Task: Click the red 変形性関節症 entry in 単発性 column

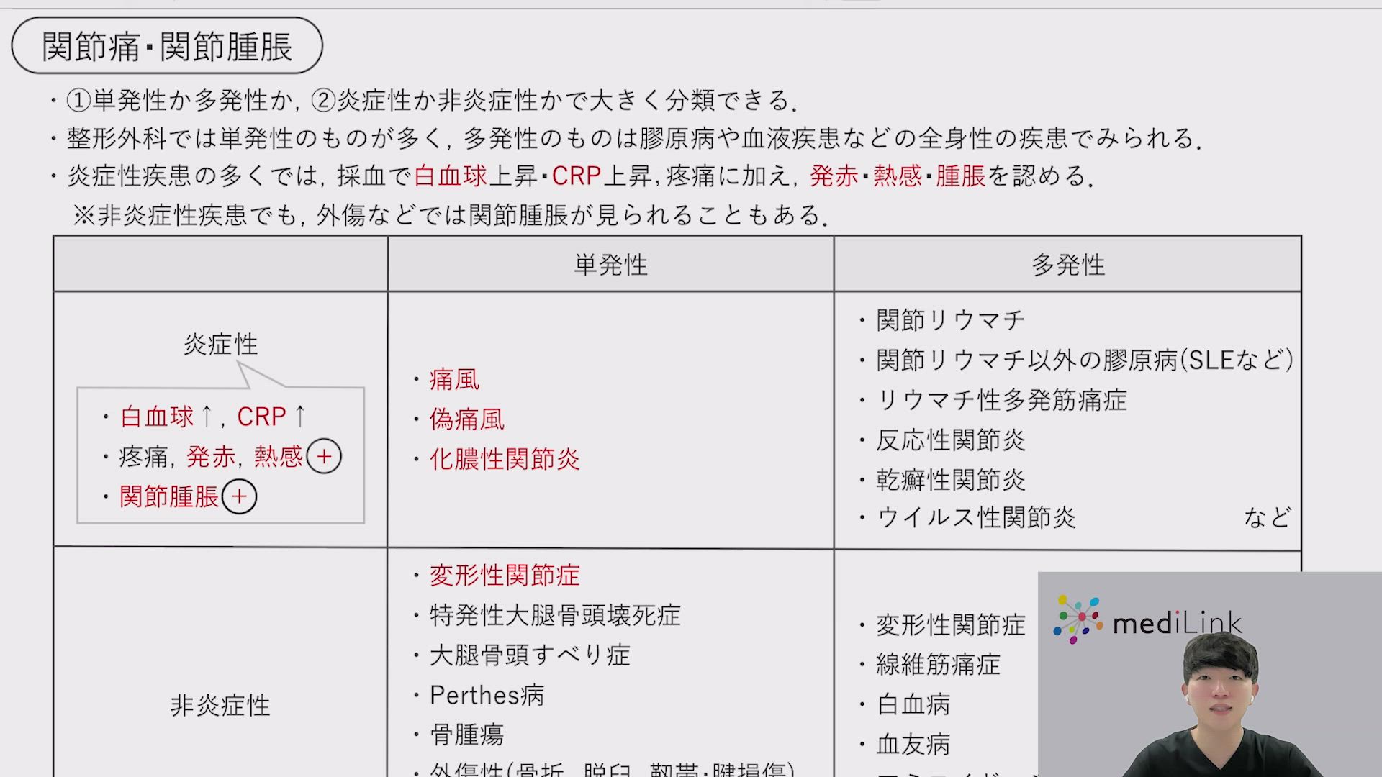Action: (504, 575)
